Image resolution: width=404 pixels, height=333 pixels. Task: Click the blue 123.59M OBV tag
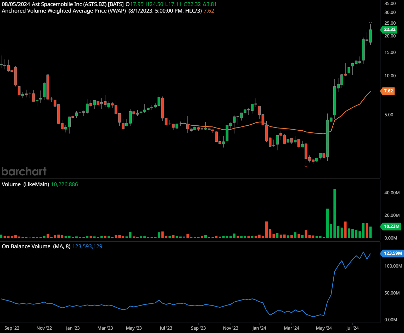tap(392, 253)
